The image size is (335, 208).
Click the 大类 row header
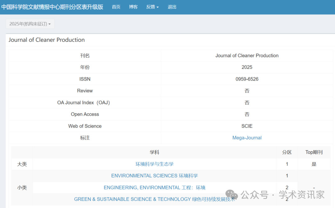point(22,164)
